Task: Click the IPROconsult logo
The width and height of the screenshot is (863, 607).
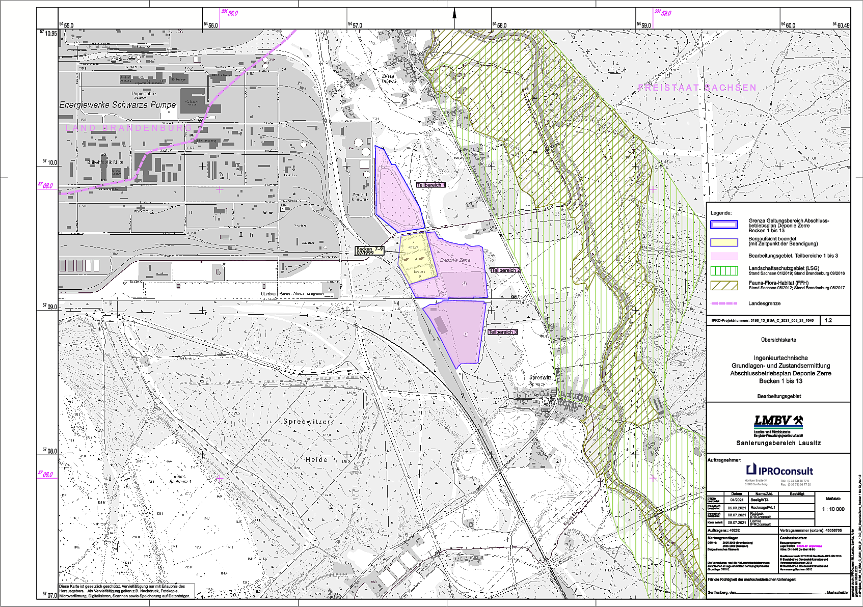Action: pos(779,471)
